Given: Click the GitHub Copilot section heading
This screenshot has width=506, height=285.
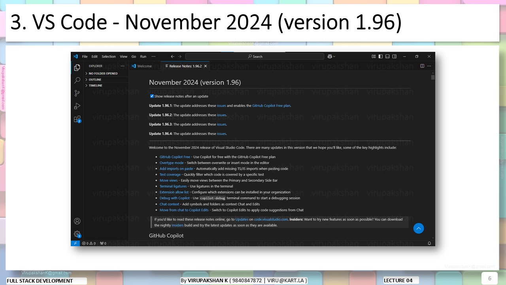Looking at the screenshot, I should tap(166, 236).
